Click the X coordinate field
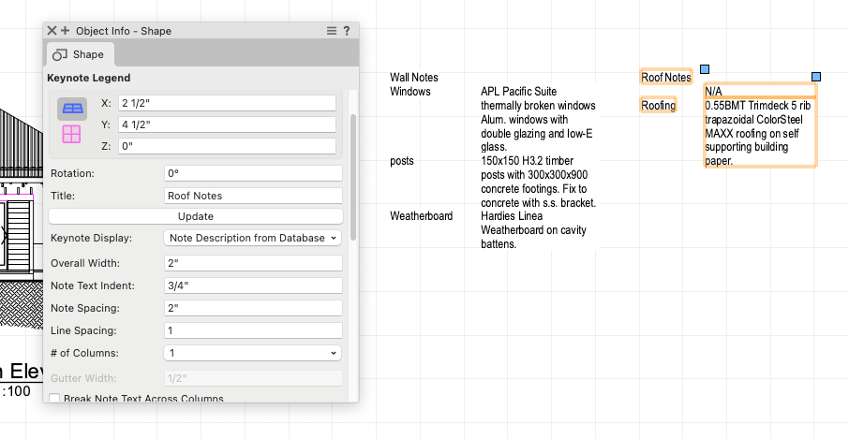849x439 pixels. 226,103
